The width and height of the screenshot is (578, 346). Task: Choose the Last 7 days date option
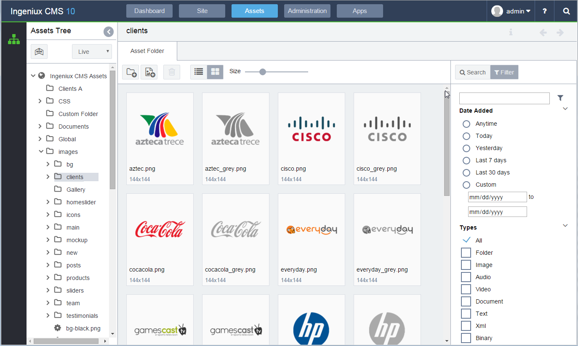point(466,160)
